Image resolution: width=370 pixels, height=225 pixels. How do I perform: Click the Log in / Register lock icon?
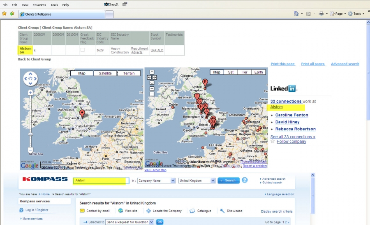(21, 210)
